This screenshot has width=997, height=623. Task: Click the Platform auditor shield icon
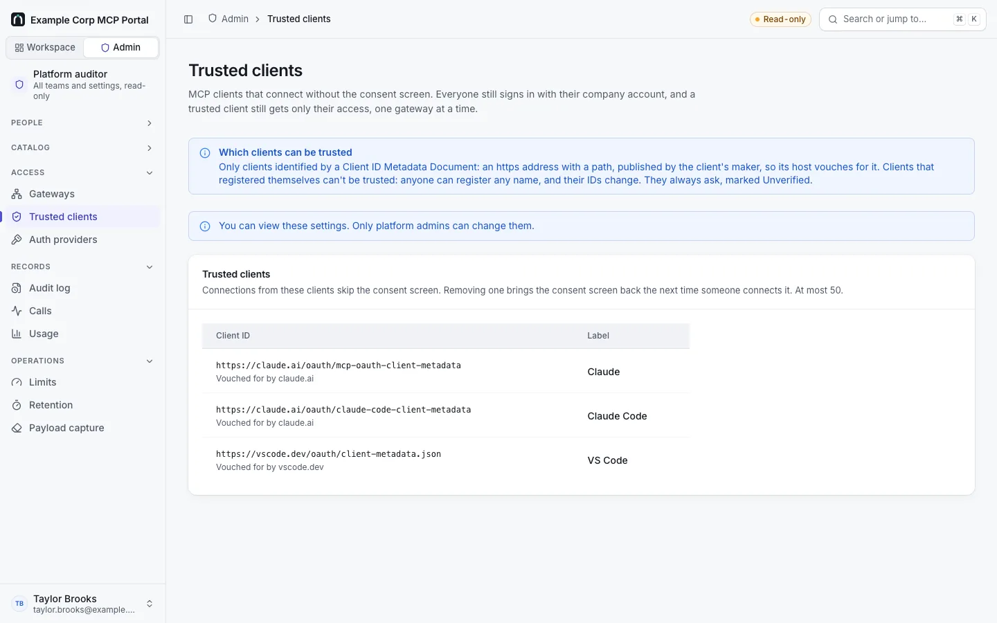pos(19,84)
